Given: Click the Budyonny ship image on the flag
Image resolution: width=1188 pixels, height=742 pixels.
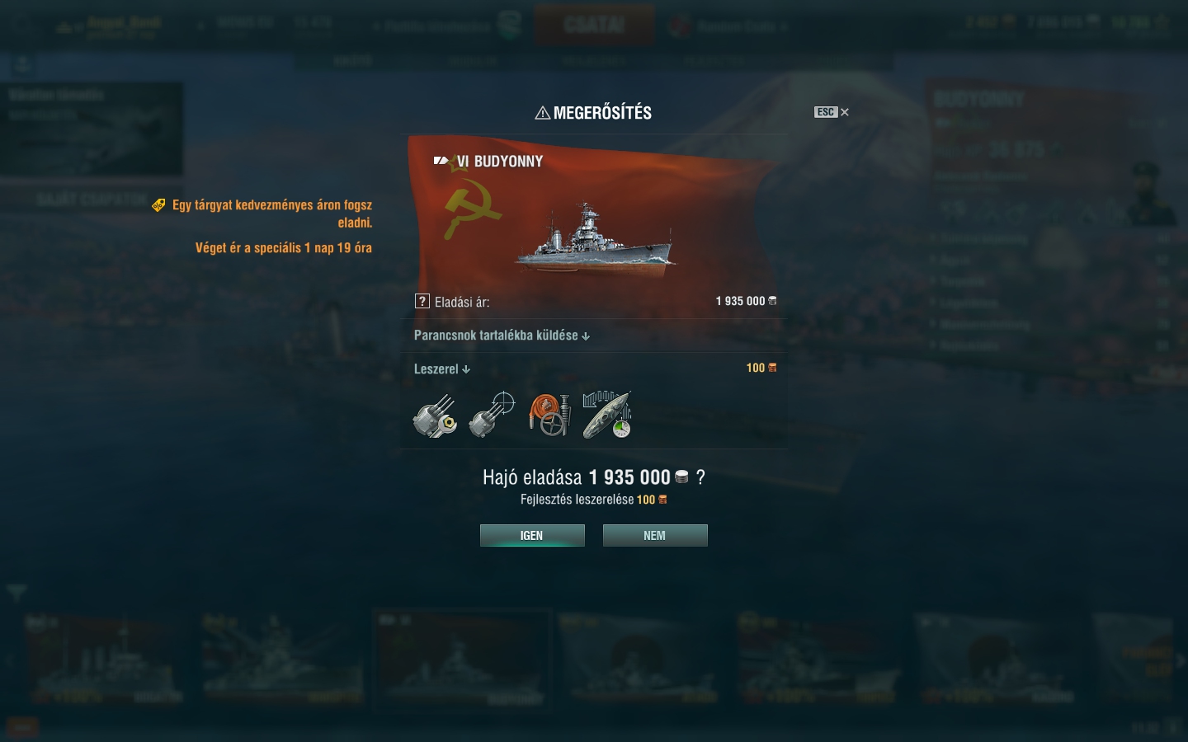Looking at the screenshot, I should pyautogui.click(x=594, y=235).
